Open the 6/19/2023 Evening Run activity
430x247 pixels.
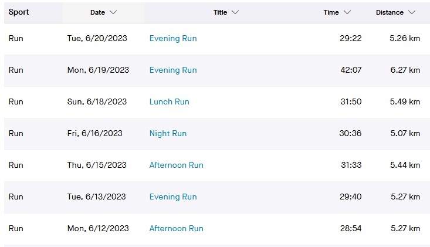[173, 70]
